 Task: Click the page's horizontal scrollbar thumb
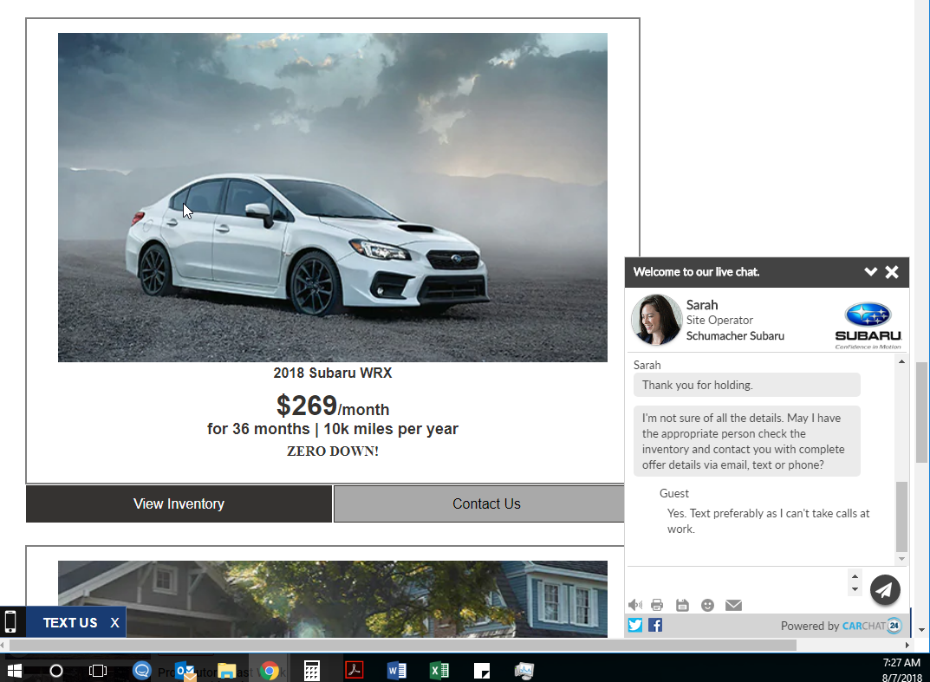coord(403,645)
